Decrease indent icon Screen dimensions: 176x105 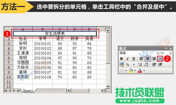point(154,65)
